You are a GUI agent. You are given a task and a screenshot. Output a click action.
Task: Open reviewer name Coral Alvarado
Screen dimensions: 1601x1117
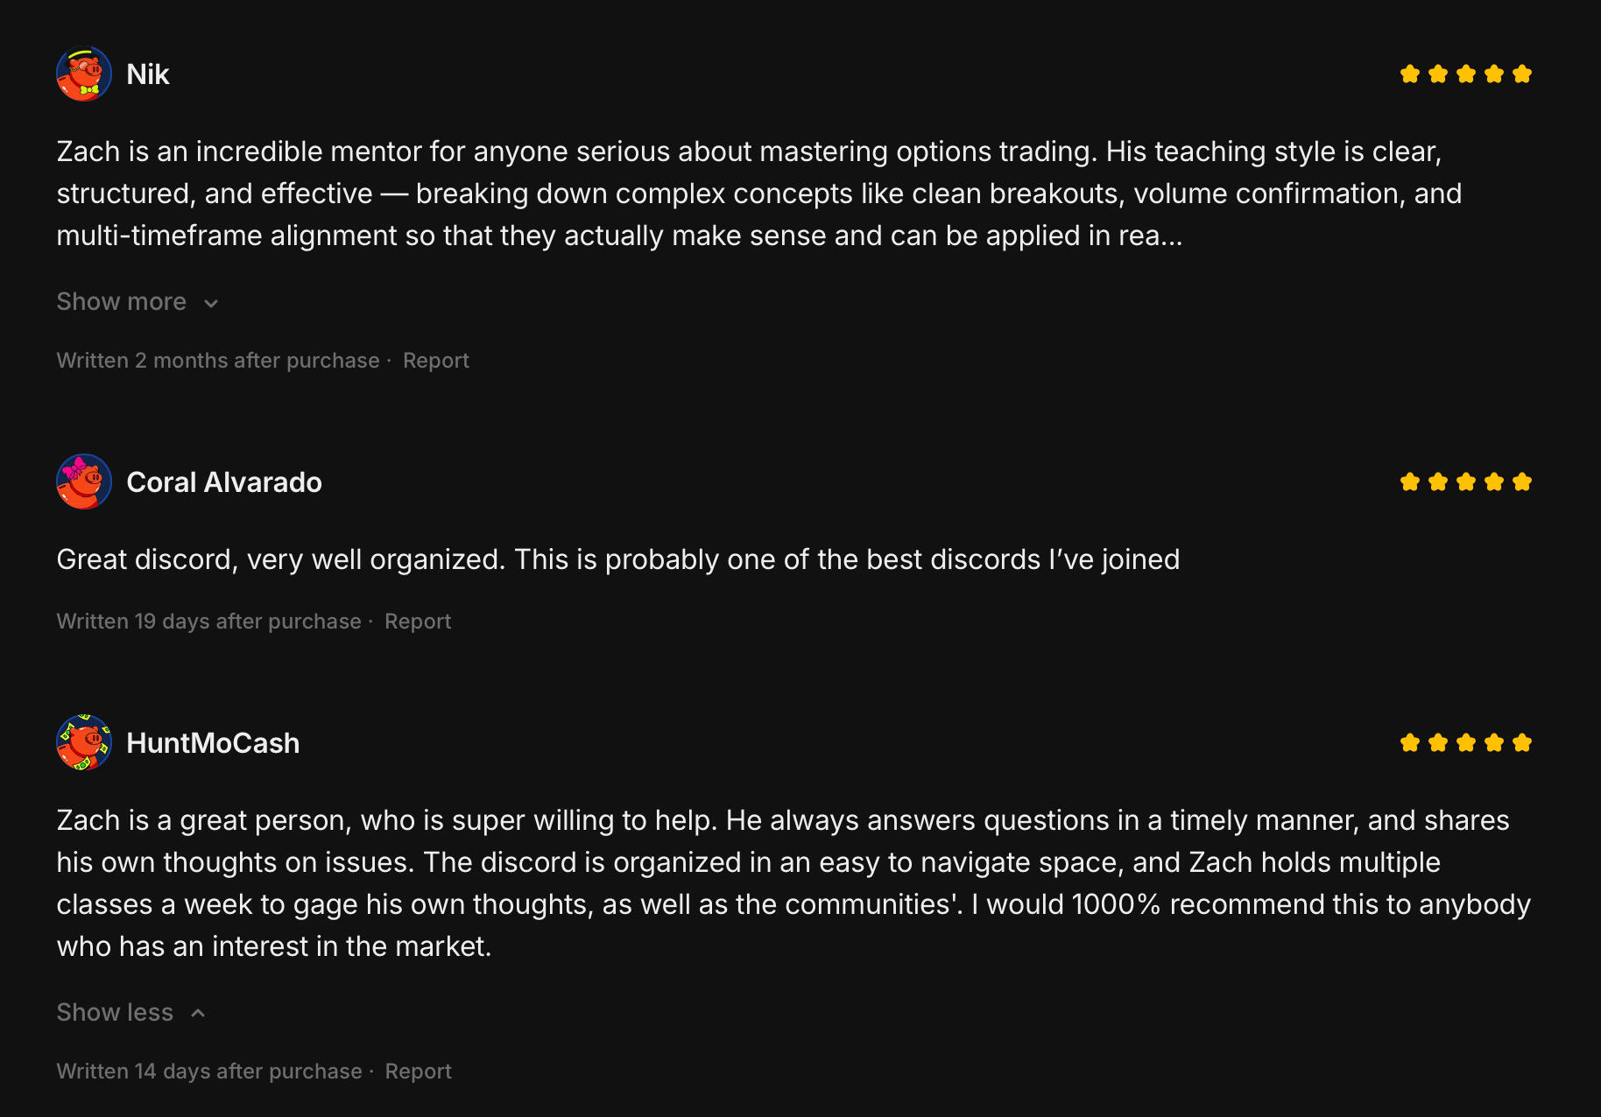click(224, 482)
